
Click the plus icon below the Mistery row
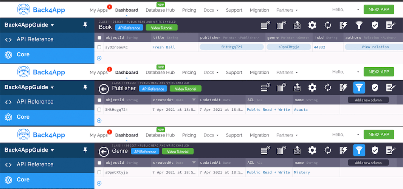click(99, 183)
